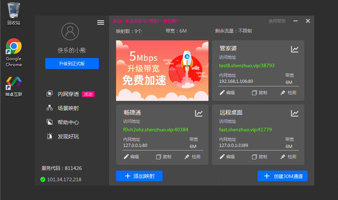Open the hamburger menu in the sidebar
The width and height of the screenshot is (338, 200).
click(101, 22)
